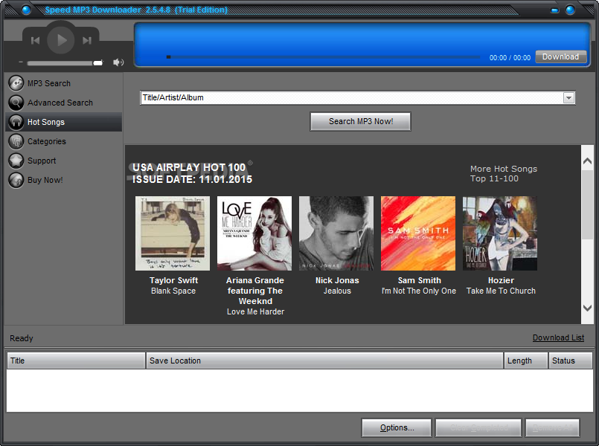Click the Support star icon

point(16,161)
